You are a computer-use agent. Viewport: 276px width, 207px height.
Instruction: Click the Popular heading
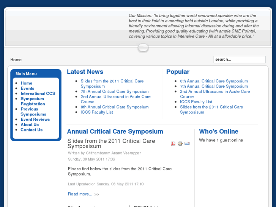pos(178,72)
